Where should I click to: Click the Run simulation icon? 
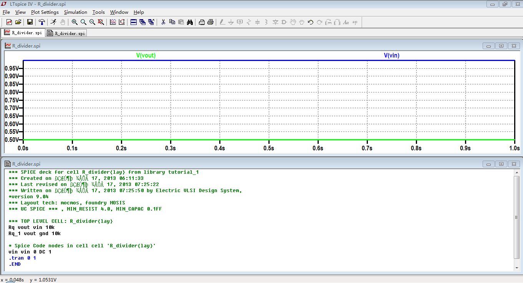coord(53,22)
